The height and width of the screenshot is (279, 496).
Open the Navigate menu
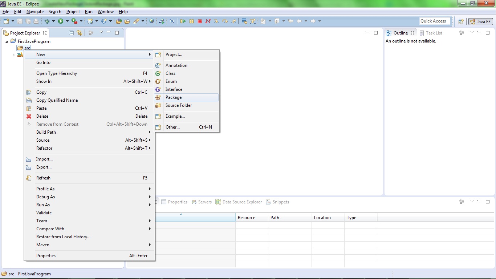[35, 12]
